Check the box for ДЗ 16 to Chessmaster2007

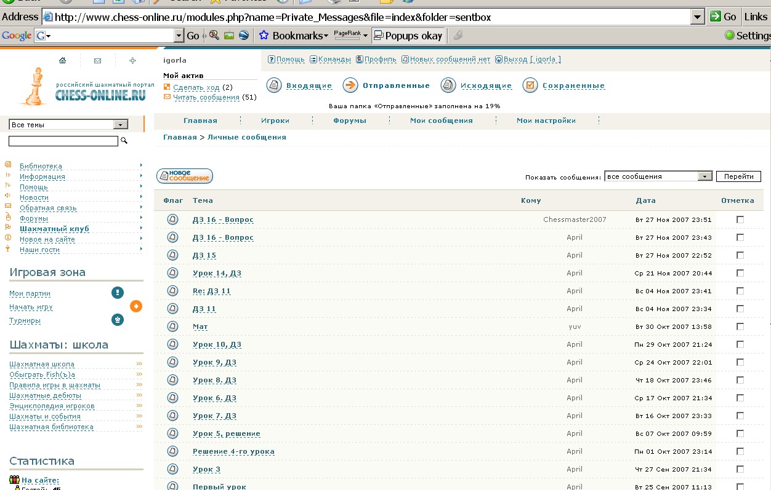click(740, 219)
